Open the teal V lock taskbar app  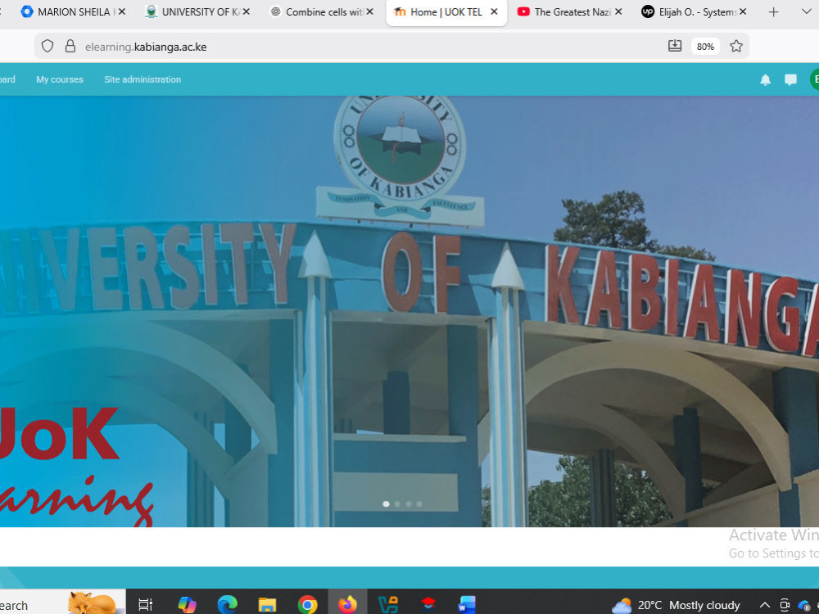[388, 605]
